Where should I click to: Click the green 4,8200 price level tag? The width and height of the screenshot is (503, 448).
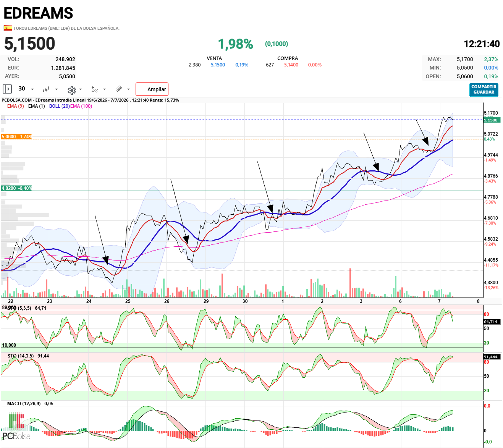coord(16,188)
